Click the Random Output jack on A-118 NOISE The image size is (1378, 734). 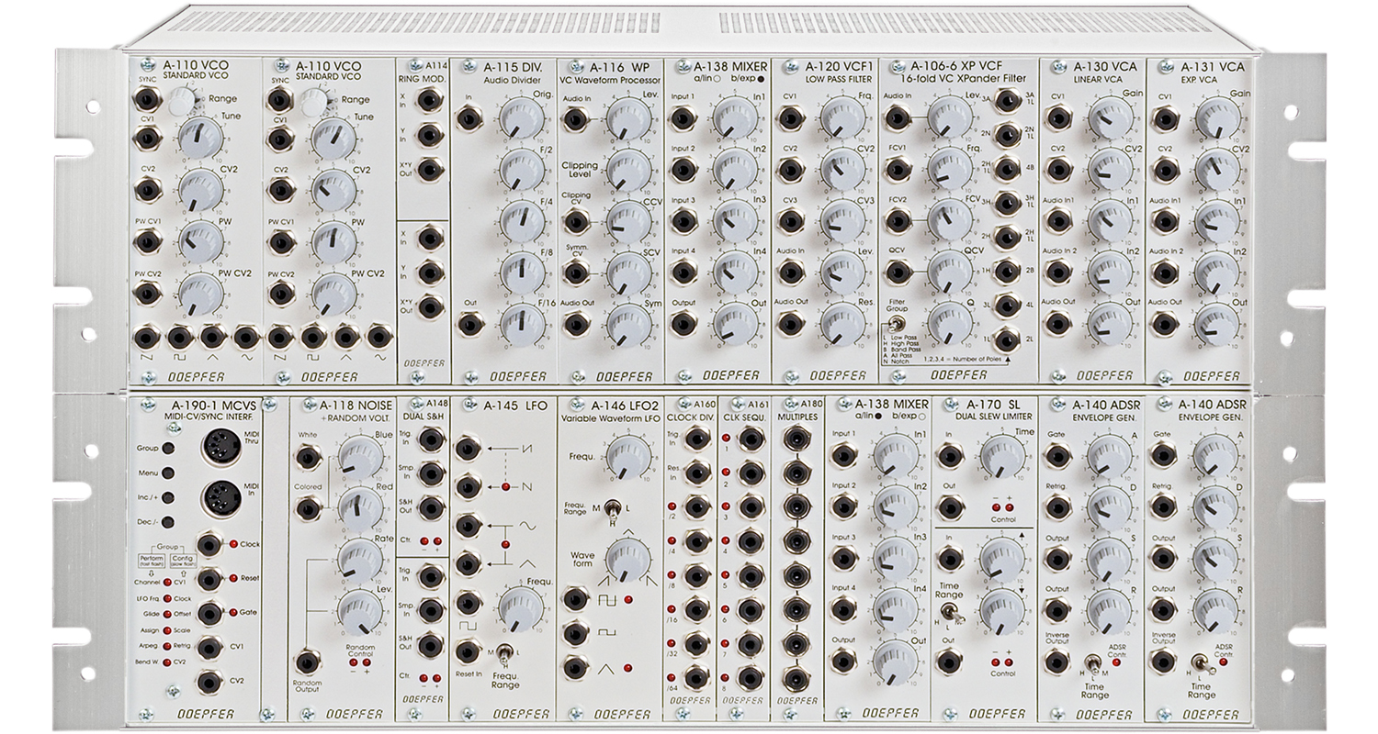tap(306, 661)
